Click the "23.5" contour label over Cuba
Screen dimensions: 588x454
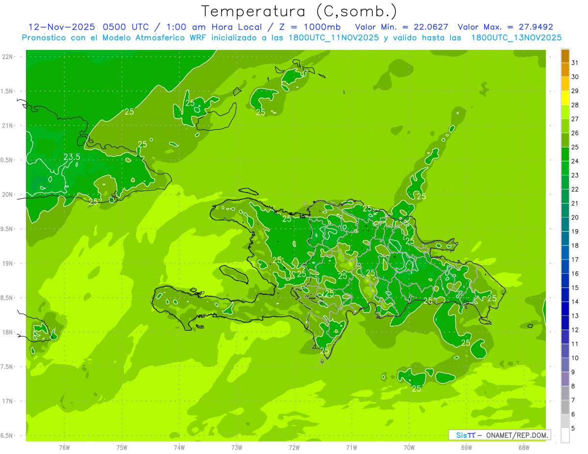72,157
